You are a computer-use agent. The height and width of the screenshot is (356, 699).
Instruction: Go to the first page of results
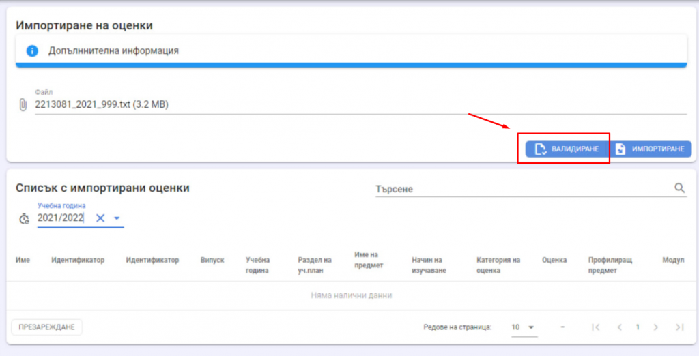pos(596,327)
